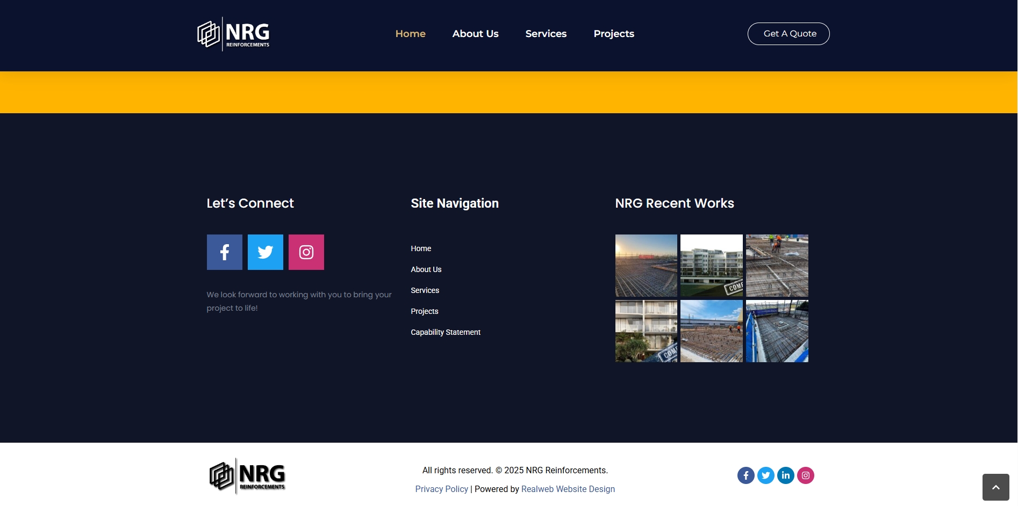Open the Capability Statement footer link
The width and height of the screenshot is (1018, 506).
[x=446, y=332]
